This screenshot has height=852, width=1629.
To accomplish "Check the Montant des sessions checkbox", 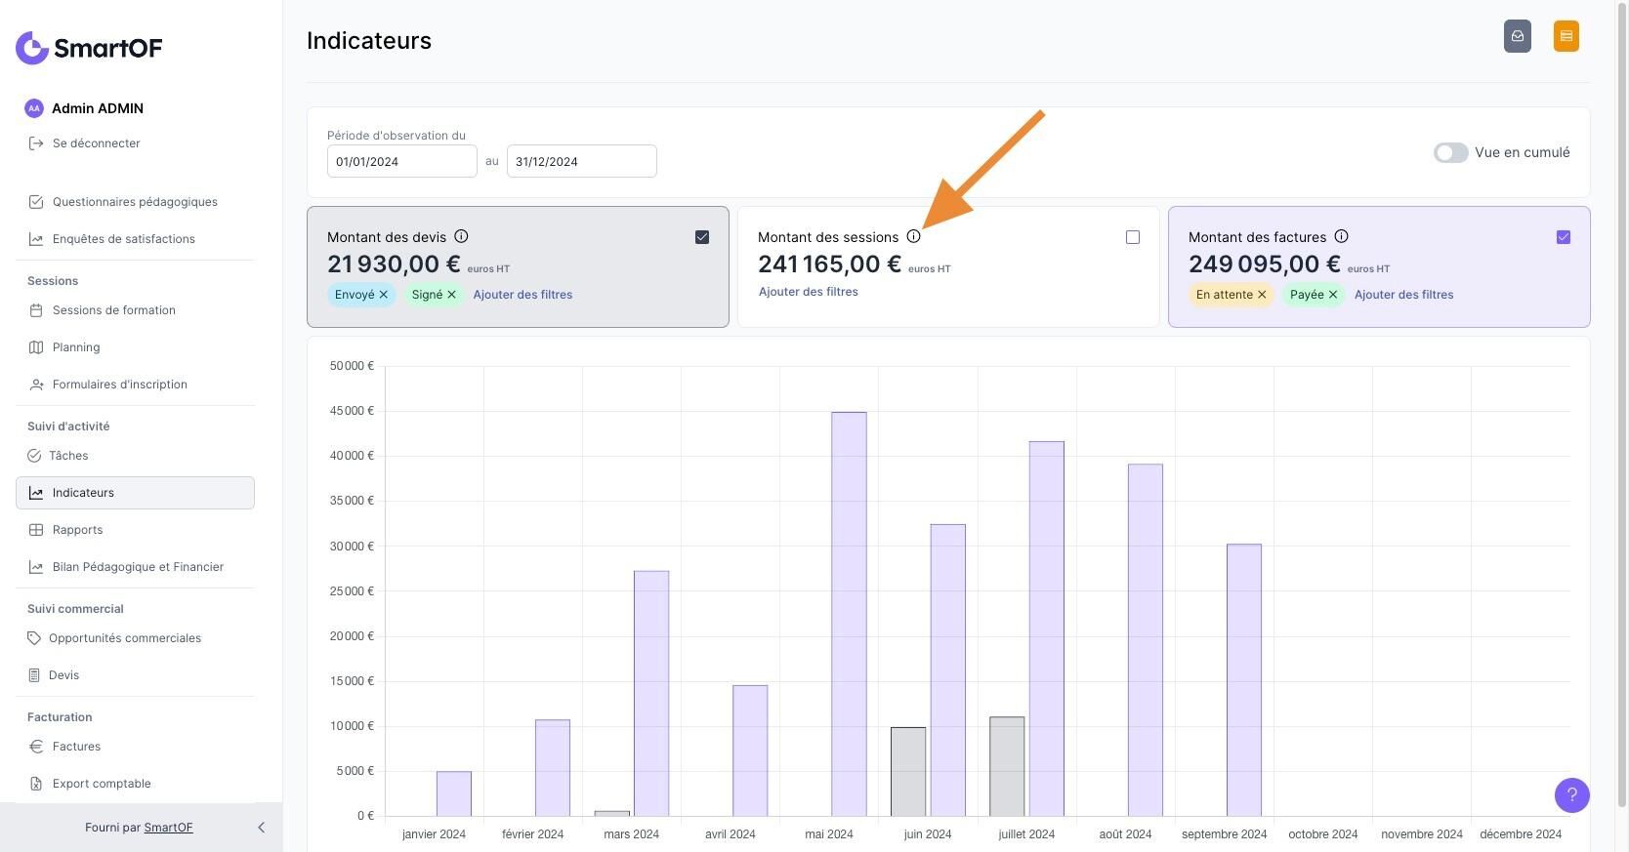I will click(1132, 237).
